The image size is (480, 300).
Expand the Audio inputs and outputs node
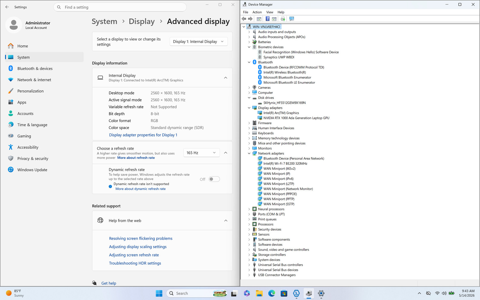click(x=249, y=32)
